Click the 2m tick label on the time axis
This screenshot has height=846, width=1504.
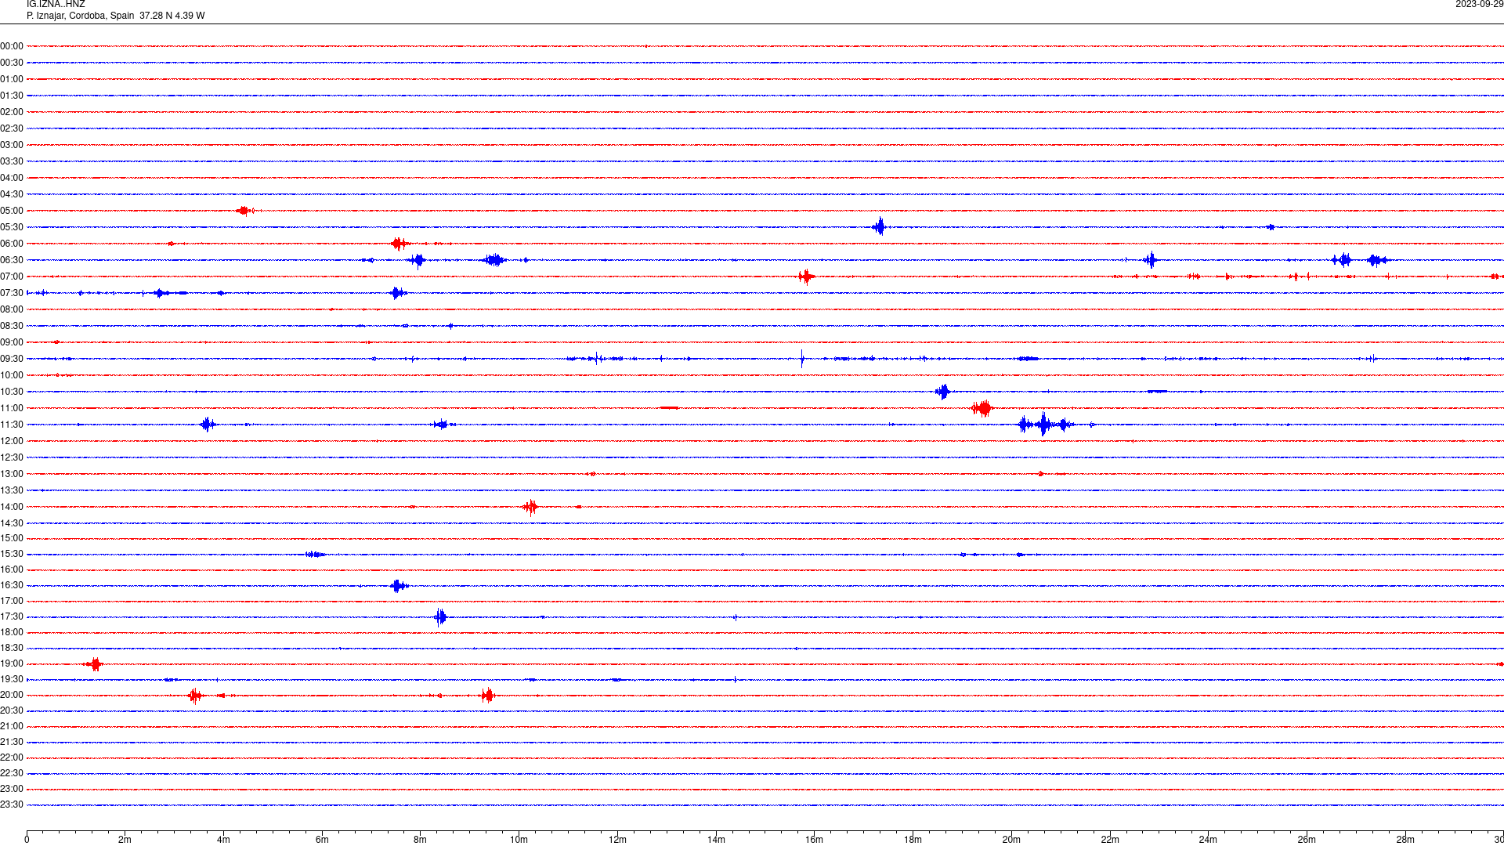(125, 840)
